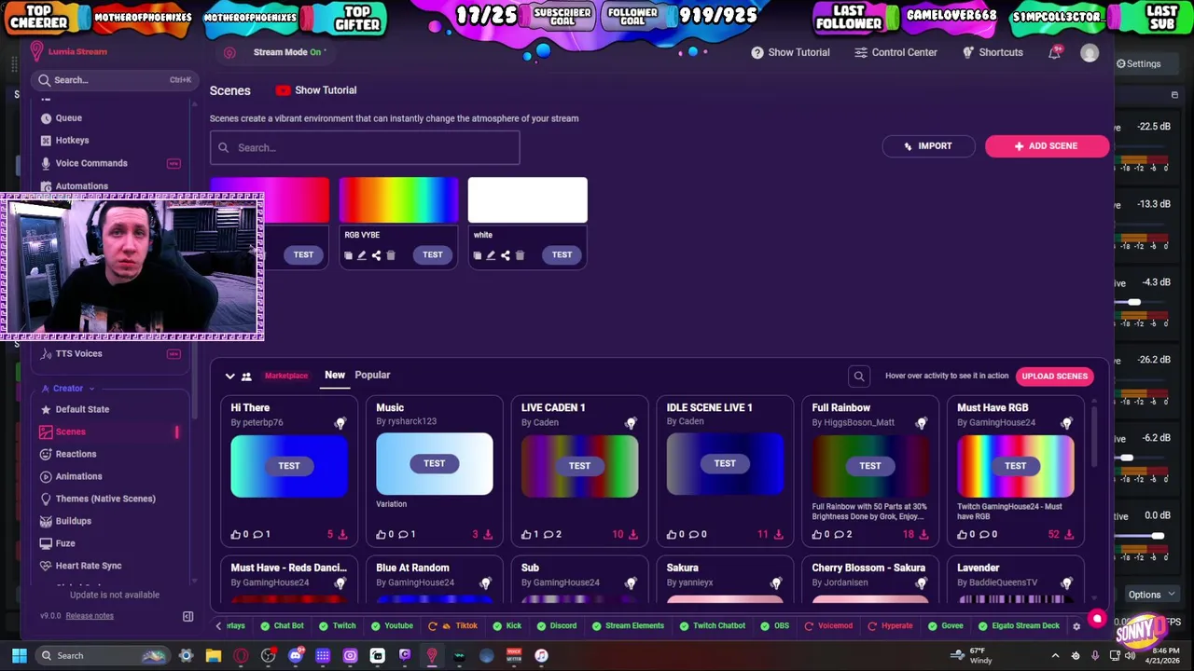The width and height of the screenshot is (1194, 671).
Task: Open connections settings gear in bottom bar
Action: 1076,626
